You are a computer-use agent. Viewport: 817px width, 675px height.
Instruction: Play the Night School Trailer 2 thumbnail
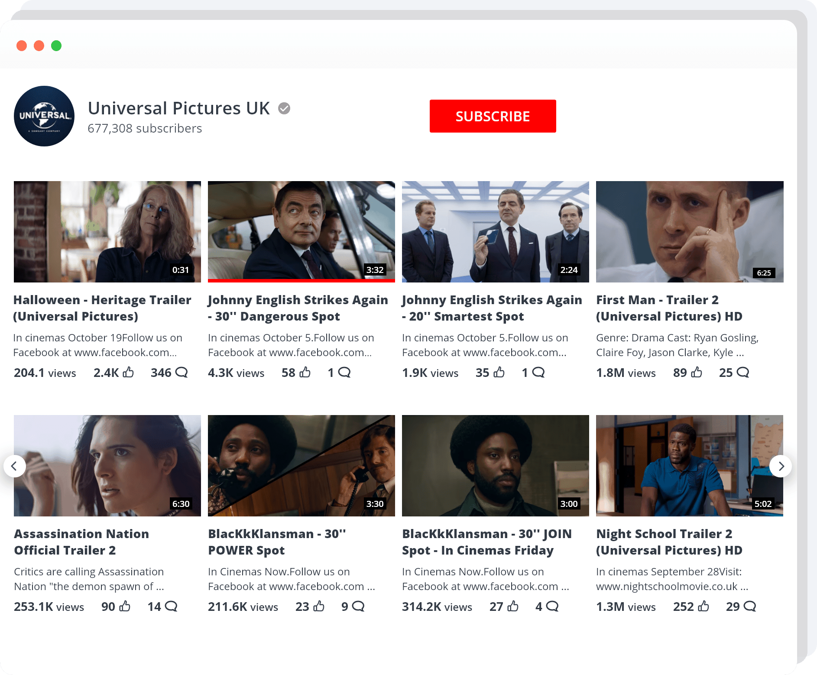(690, 466)
